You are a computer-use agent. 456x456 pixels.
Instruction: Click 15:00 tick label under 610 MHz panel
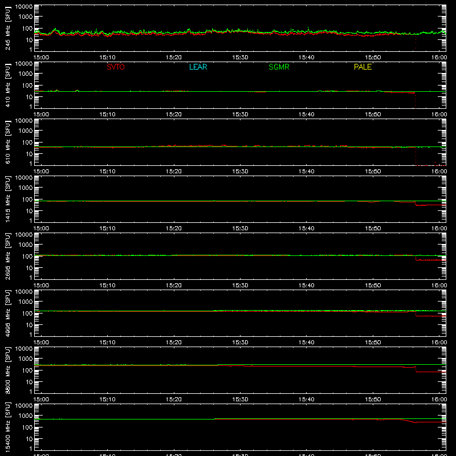coord(41,172)
